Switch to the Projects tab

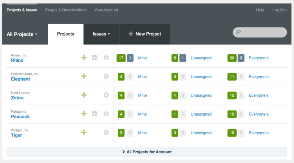(66, 34)
